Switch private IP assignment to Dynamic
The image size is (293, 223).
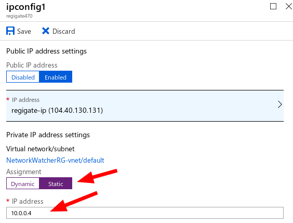(23, 183)
